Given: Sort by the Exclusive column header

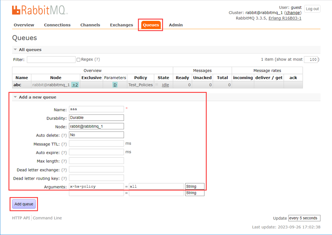Looking at the screenshot, I should click(92, 78).
